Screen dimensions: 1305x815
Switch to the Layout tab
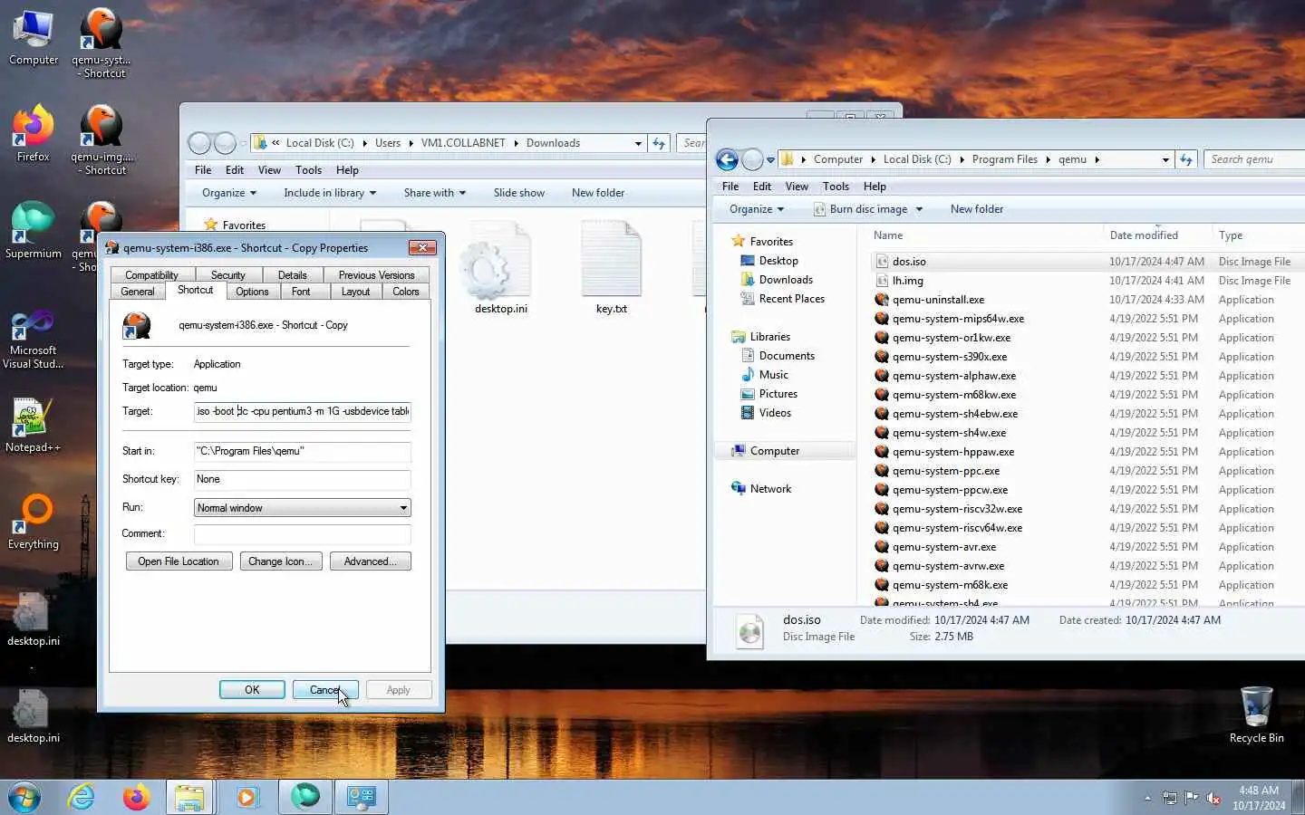[355, 291]
